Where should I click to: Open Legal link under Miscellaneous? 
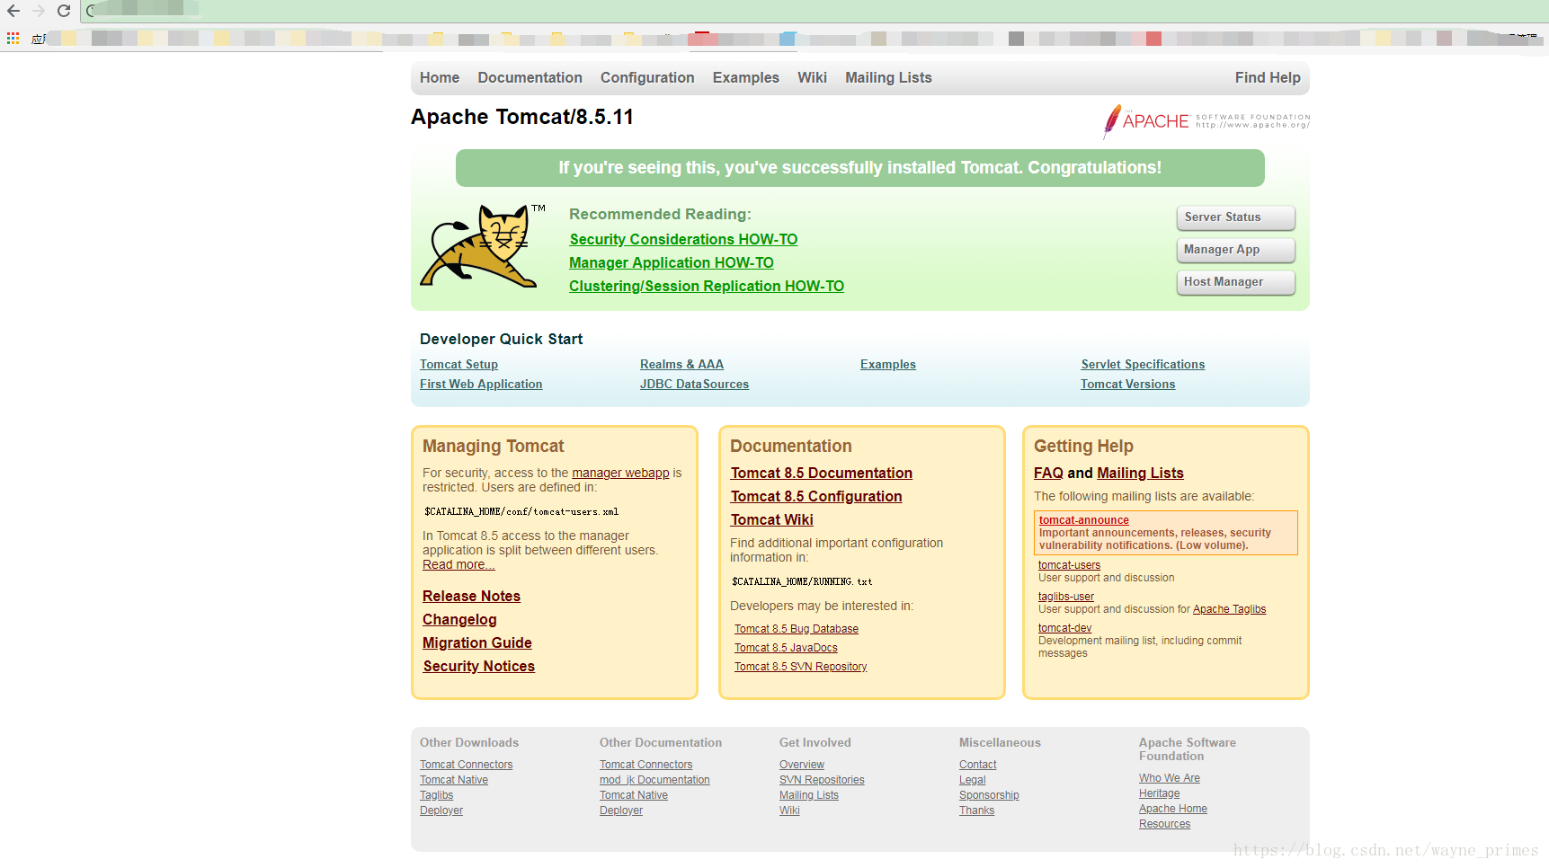click(972, 780)
